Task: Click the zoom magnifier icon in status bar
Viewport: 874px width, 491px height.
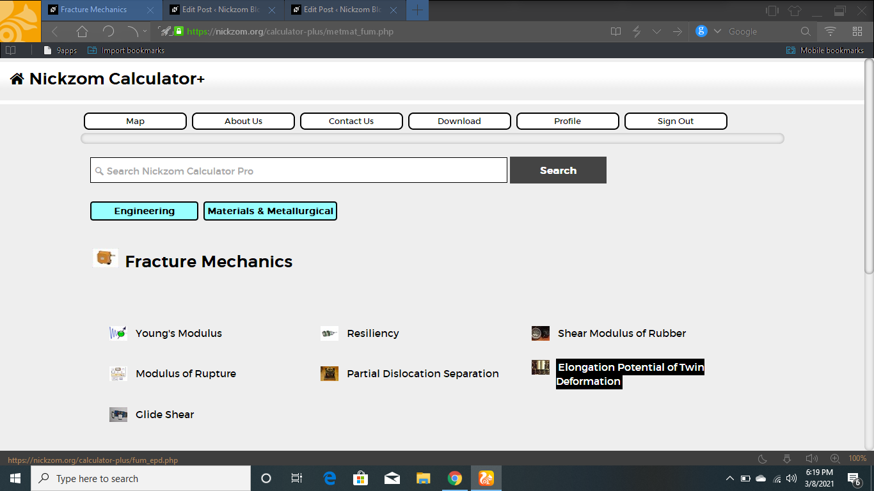Action: point(835,458)
